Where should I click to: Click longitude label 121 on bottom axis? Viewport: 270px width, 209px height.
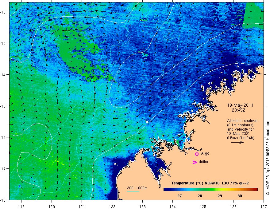(82, 207)
